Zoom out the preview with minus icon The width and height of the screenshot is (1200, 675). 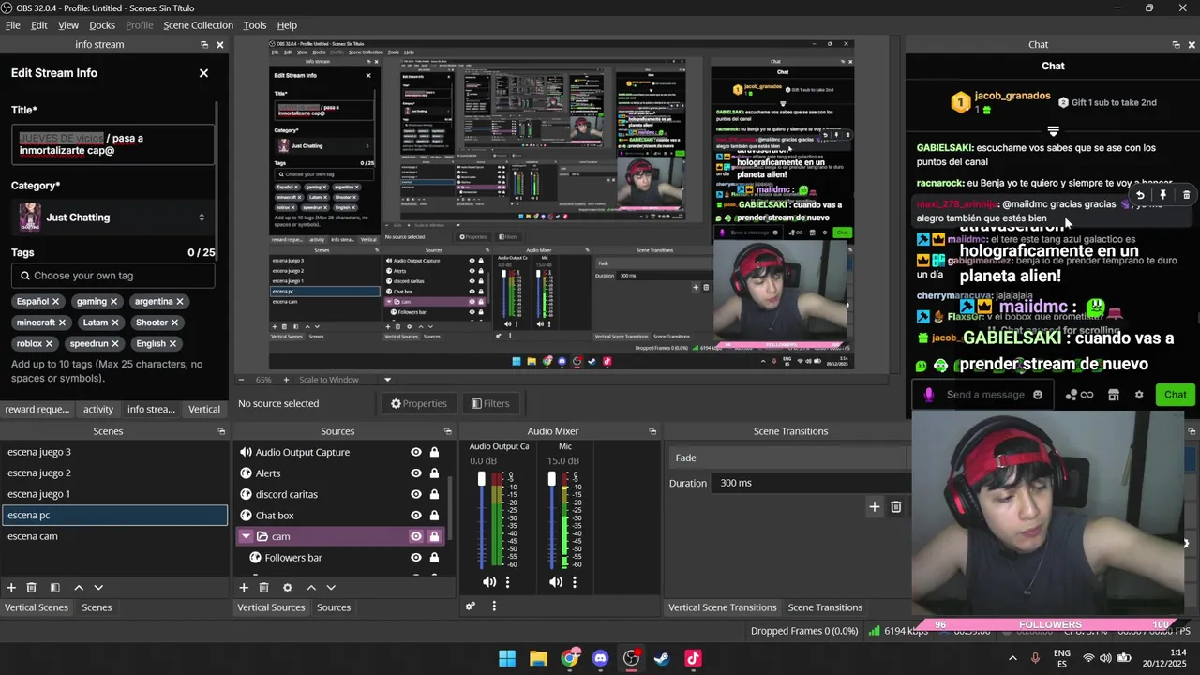pyautogui.click(x=241, y=380)
